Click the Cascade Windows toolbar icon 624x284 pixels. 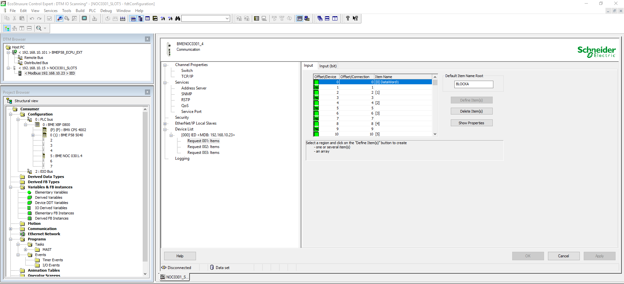(320, 19)
